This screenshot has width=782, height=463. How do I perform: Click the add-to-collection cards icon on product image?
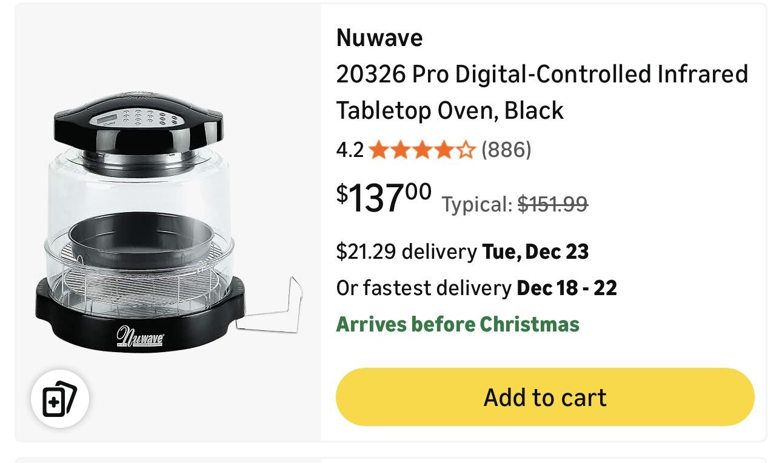tap(60, 399)
